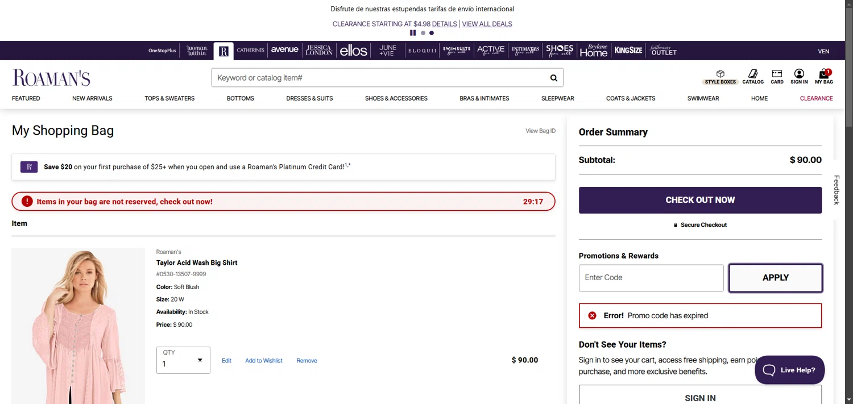
Task: Click the red promo error icon
Action: point(592,315)
